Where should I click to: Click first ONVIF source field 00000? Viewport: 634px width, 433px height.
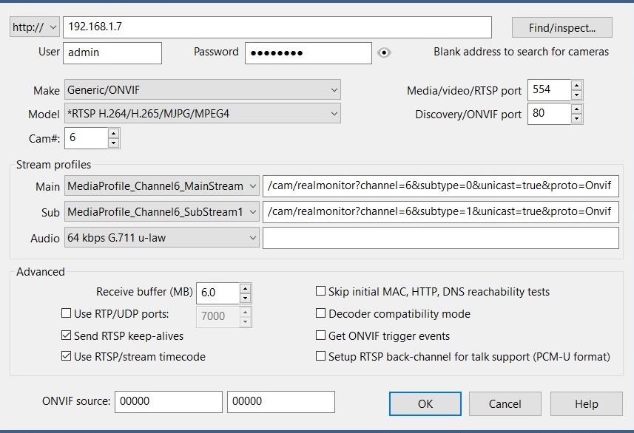169,401
